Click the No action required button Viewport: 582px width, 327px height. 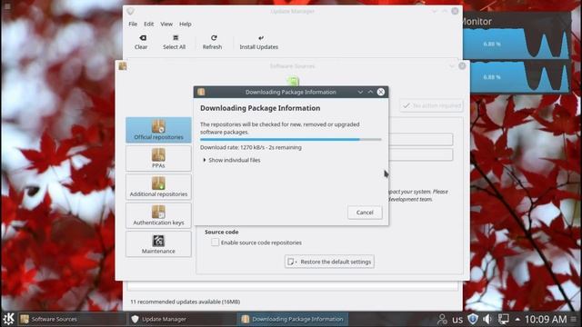(x=432, y=105)
